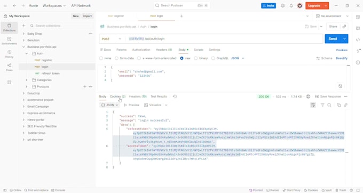Open the Cookies link under Send

[x=342, y=50]
